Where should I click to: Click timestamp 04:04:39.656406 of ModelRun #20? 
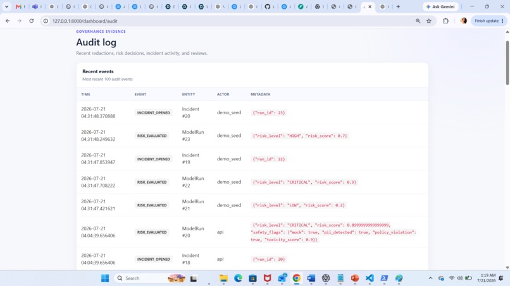tap(98, 235)
